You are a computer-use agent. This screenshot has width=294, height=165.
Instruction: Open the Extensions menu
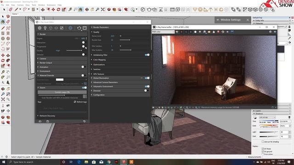[51, 5]
